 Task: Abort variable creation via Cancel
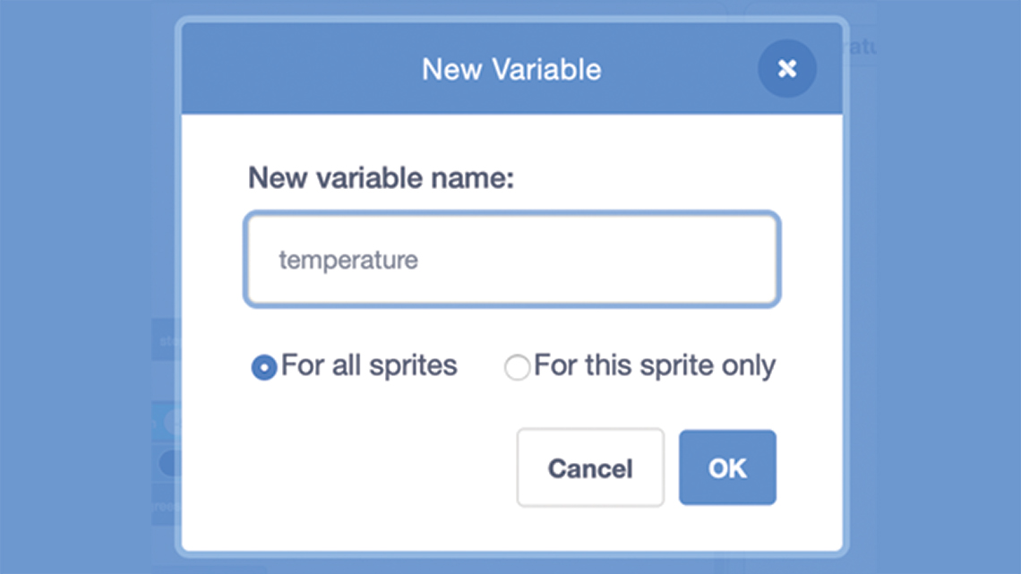coord(590,467)
